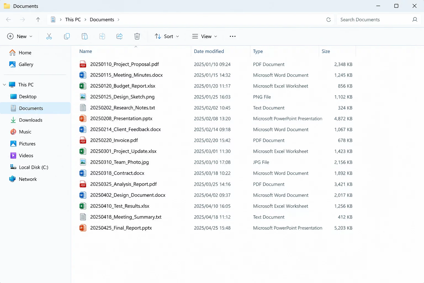
Task: Go up one folder level
Action: pos(38,20)
